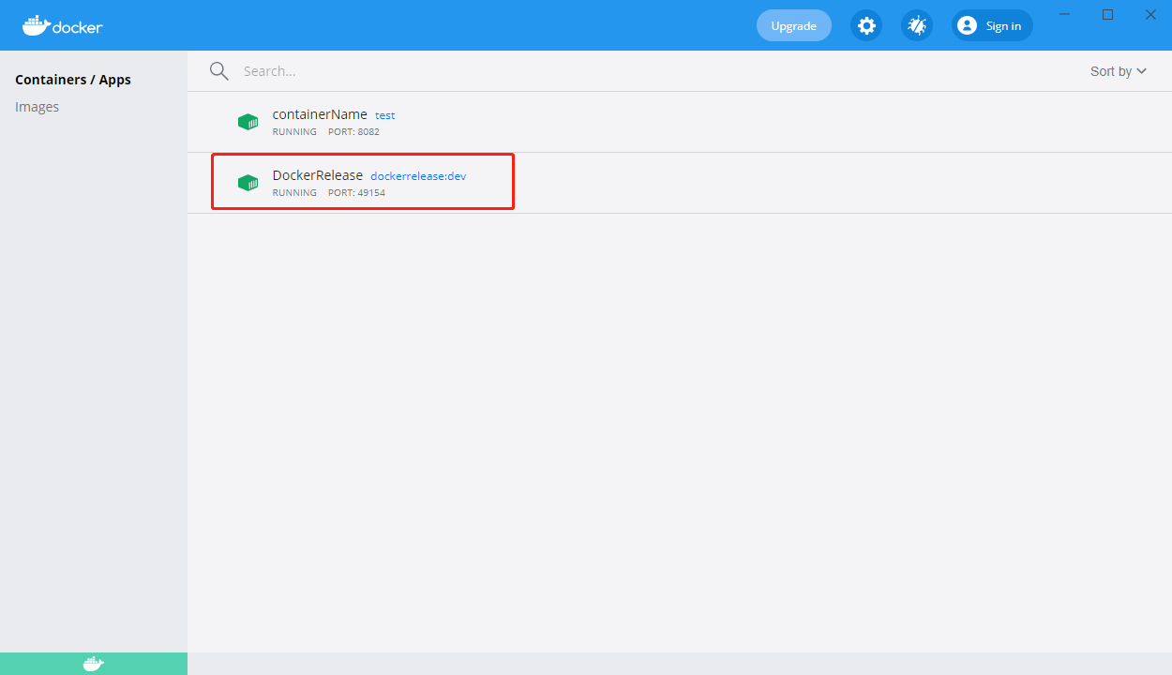Select Containers / Apps in sidebar
The width and height of the screenshot is (1172, 675).
(73, 80)
